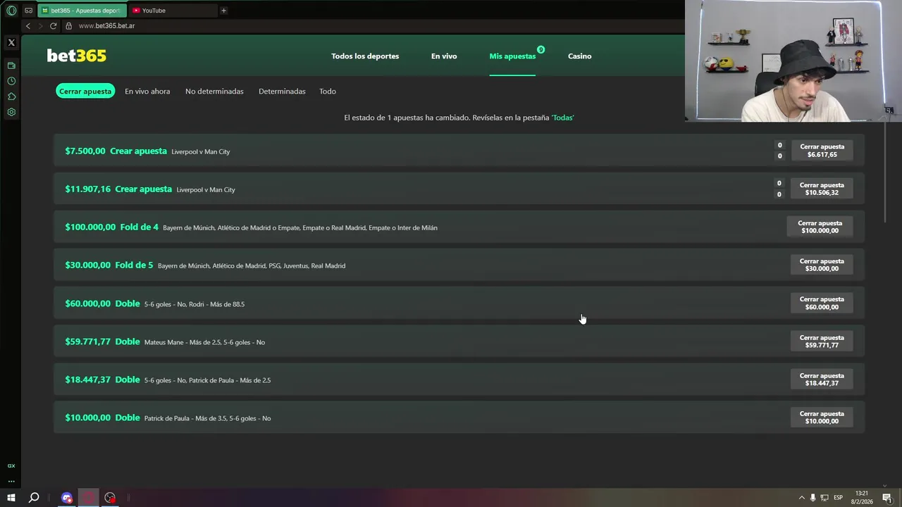
Task: Select the Todo filter
Action: (x=328, y=92)
